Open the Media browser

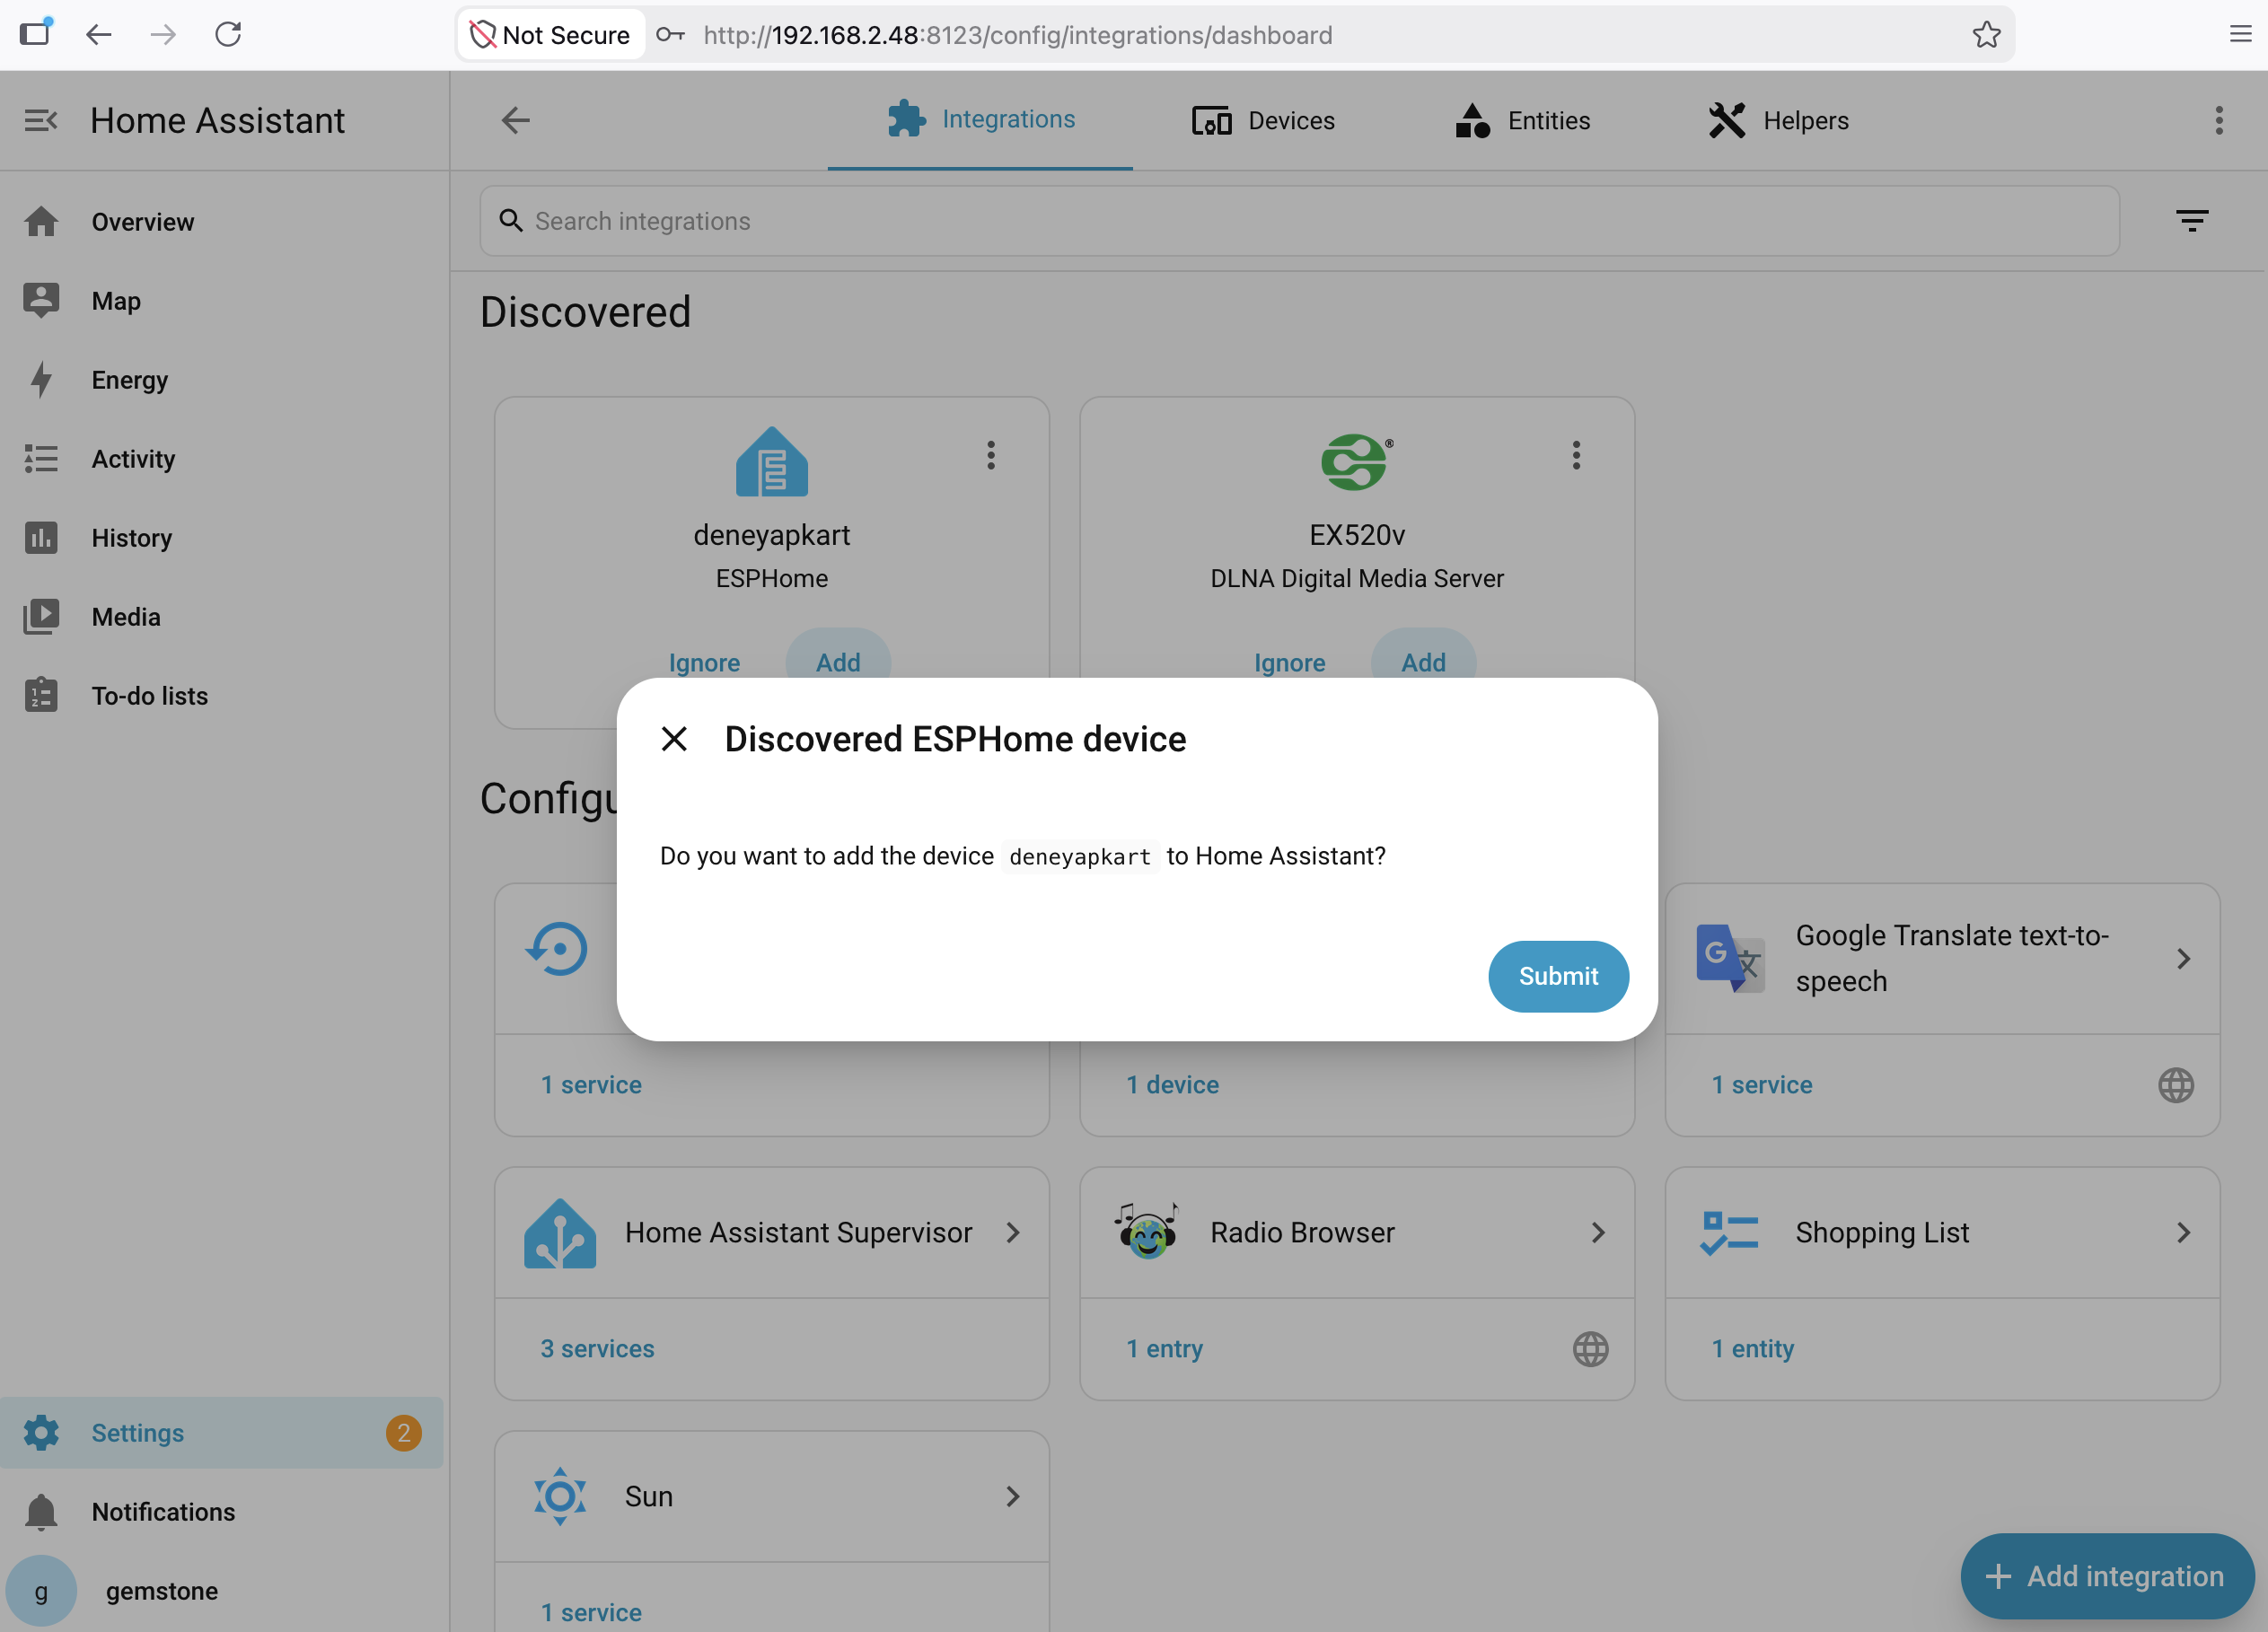pos(222,617)
